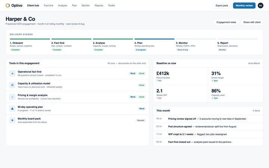Click the Optivo ring logo
This screenshot has width=269, height=168.
click(7, 6)
